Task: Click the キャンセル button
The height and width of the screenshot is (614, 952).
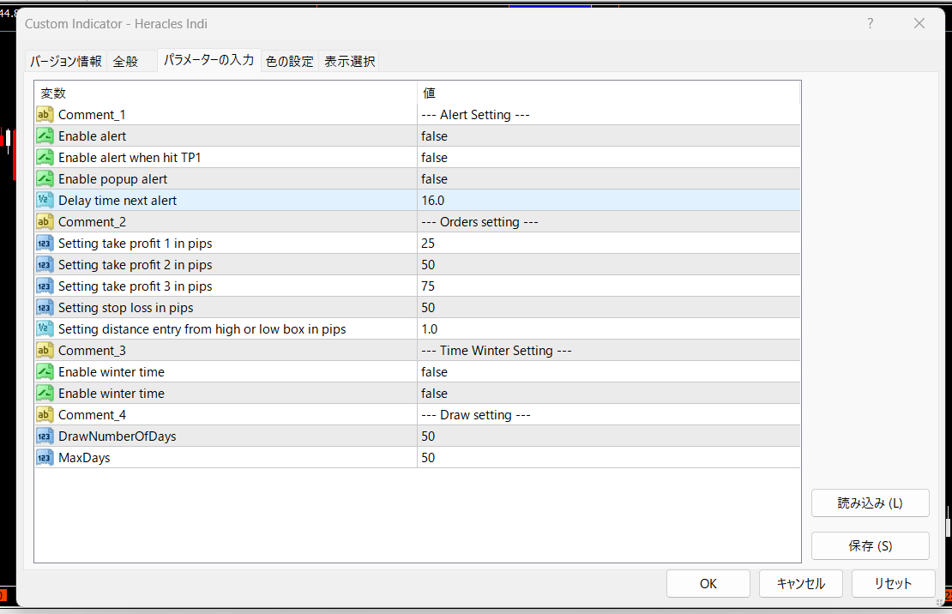Action: (801, 584)
